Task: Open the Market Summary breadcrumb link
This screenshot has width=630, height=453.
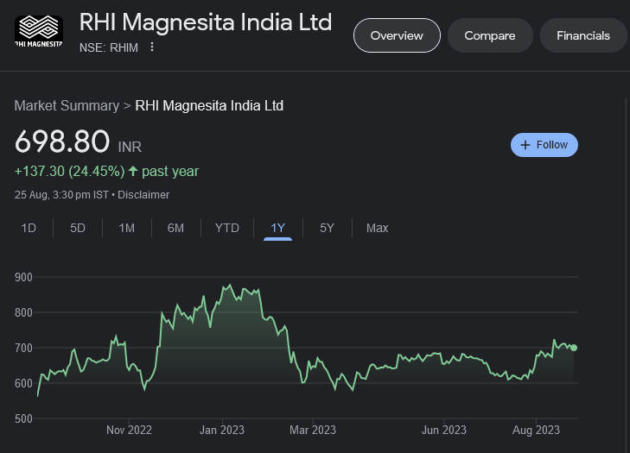Action: [67, 105]
